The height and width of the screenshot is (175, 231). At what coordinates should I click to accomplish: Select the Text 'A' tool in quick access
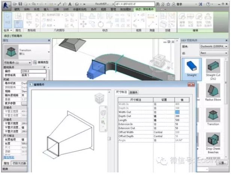click(x=70, y=4)
